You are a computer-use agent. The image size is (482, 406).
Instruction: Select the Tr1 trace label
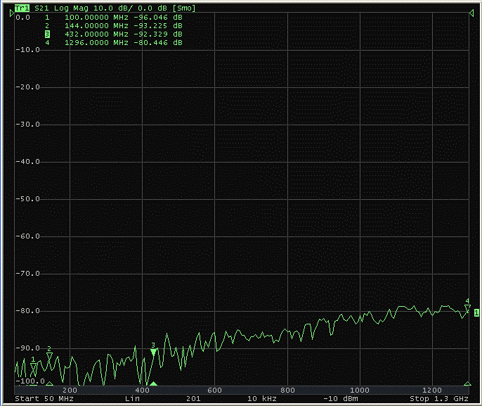(22, 7)
